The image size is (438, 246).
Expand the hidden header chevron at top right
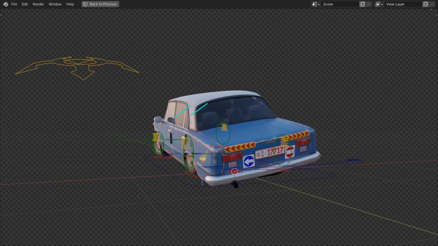431,10
